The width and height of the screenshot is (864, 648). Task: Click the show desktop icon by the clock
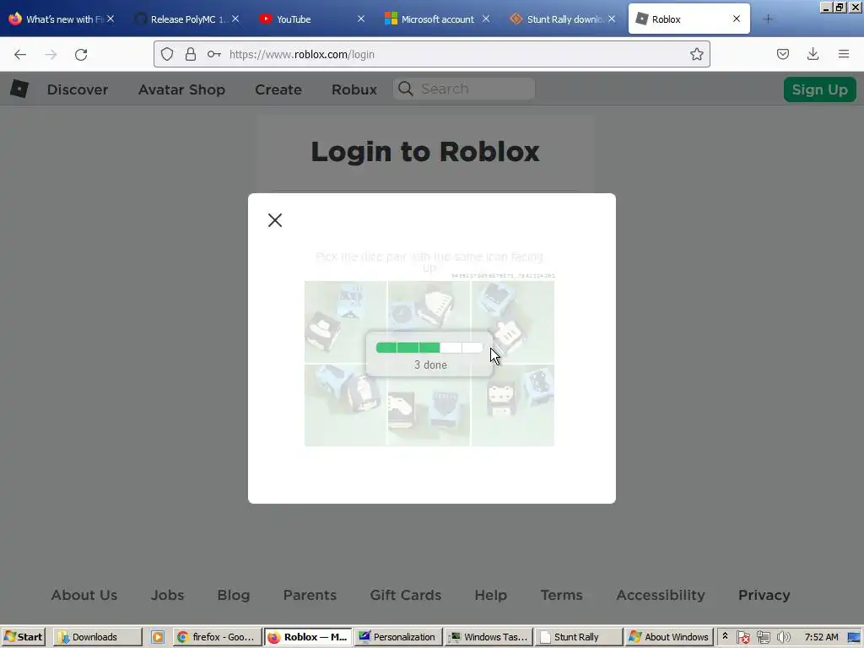point(855,637)
